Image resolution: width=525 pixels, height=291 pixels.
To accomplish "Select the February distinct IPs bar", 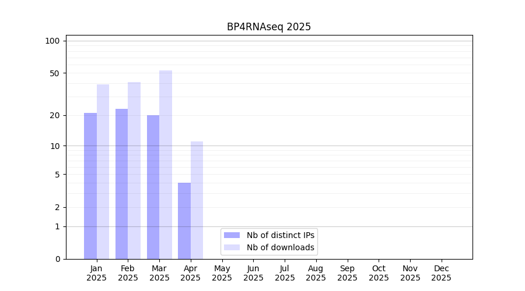I will (x=121, y=184).
